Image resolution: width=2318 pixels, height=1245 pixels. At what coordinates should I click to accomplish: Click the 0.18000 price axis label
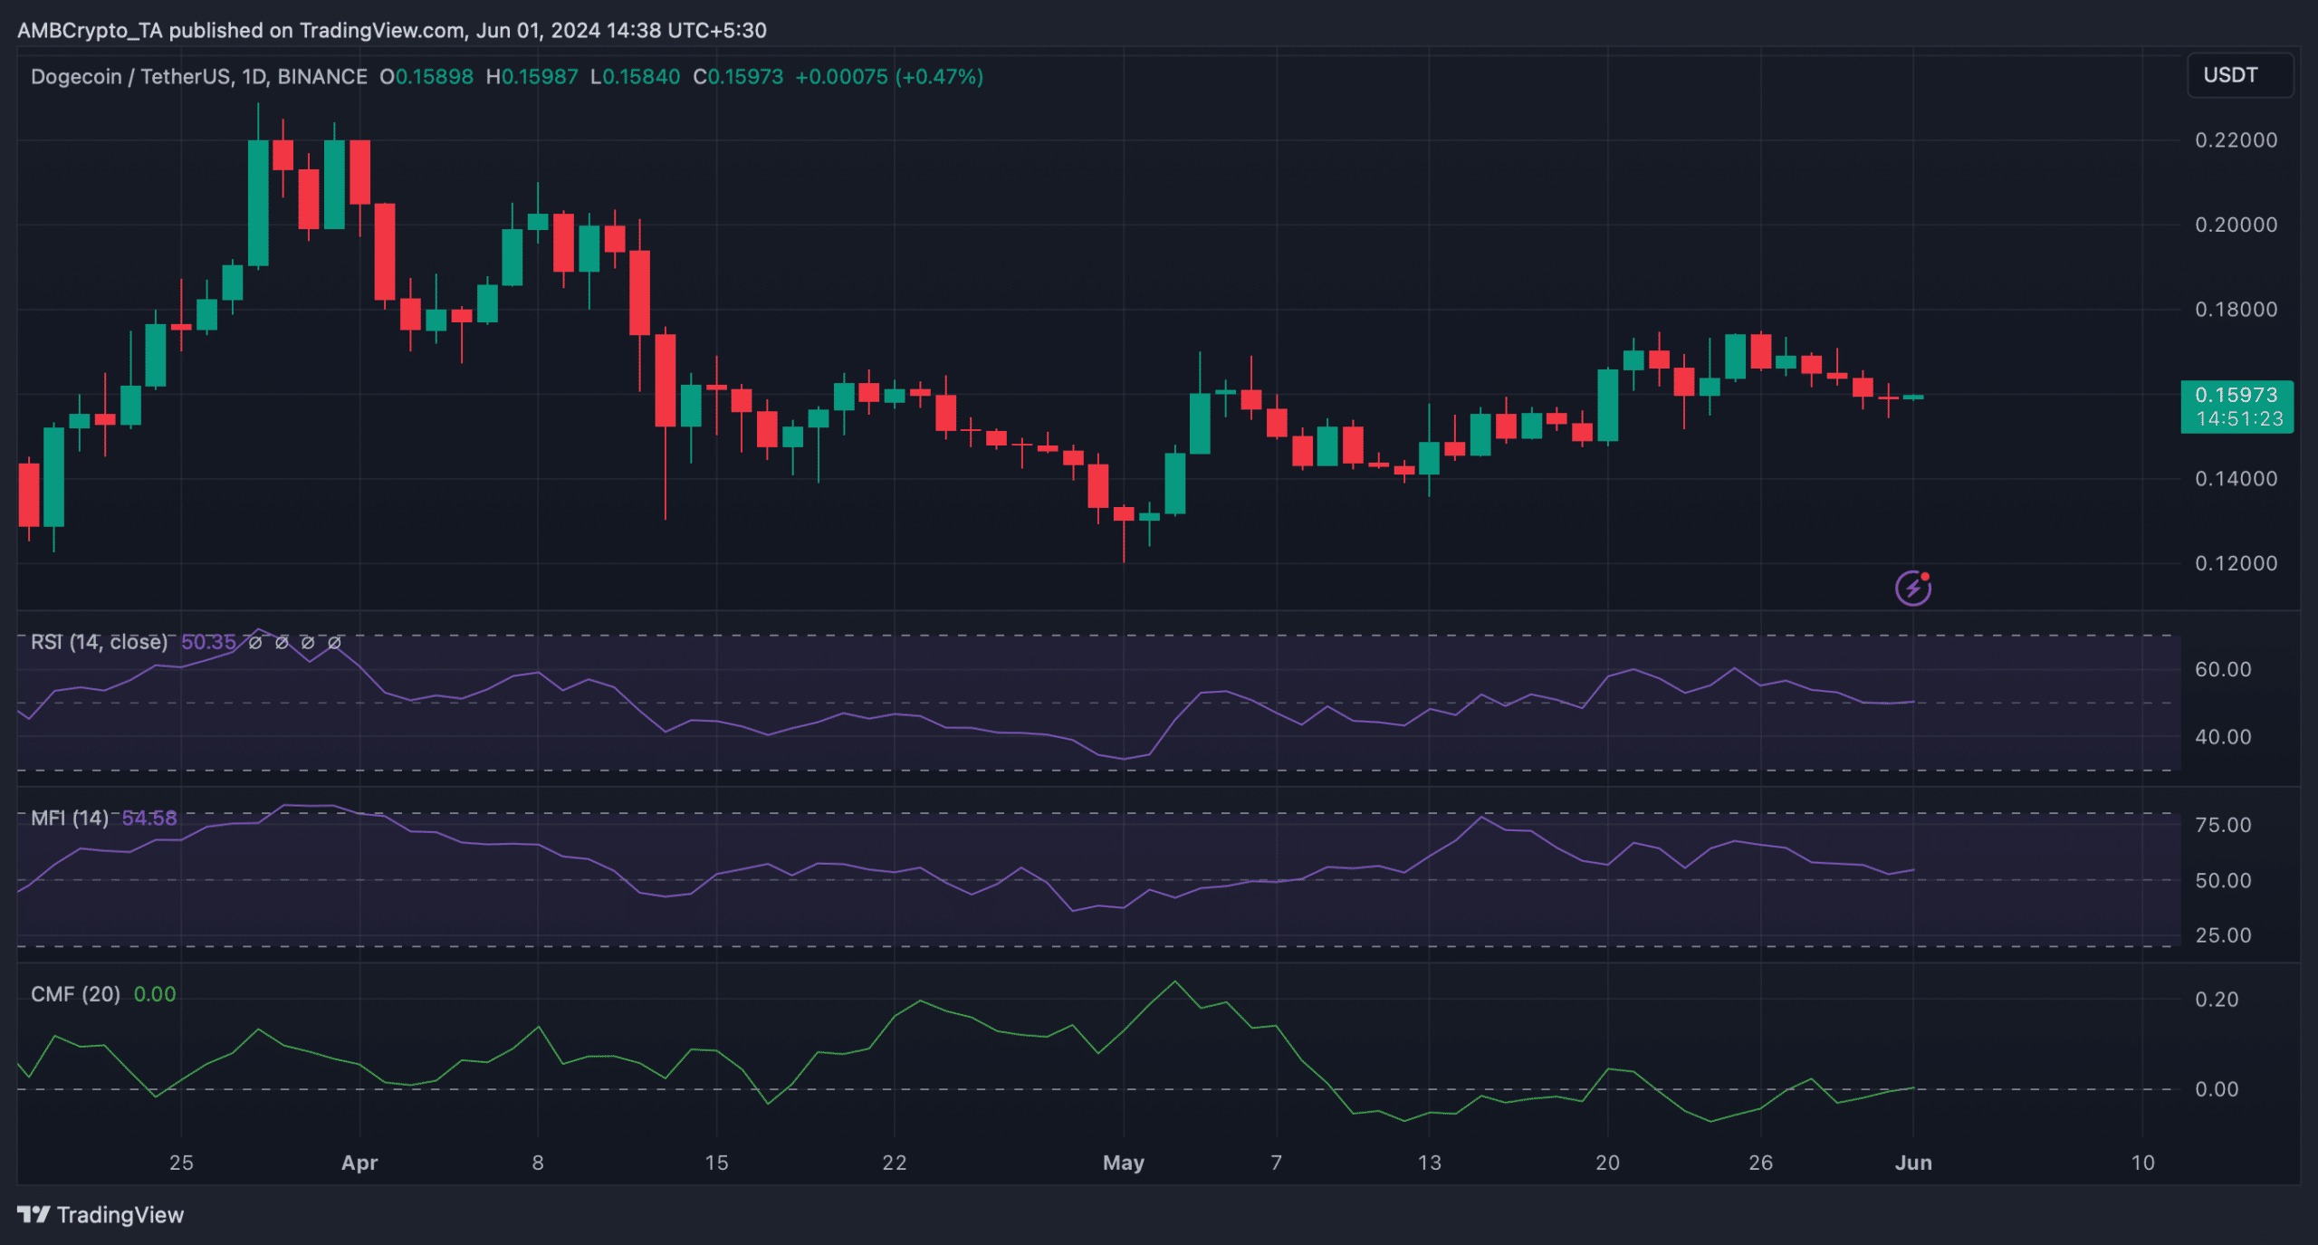point(2236,310)
